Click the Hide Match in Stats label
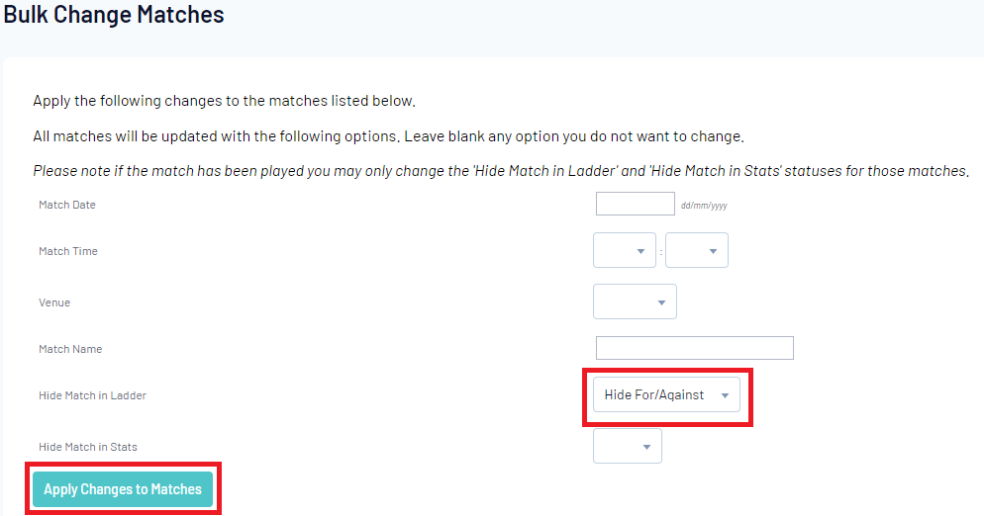 (88, 447)
